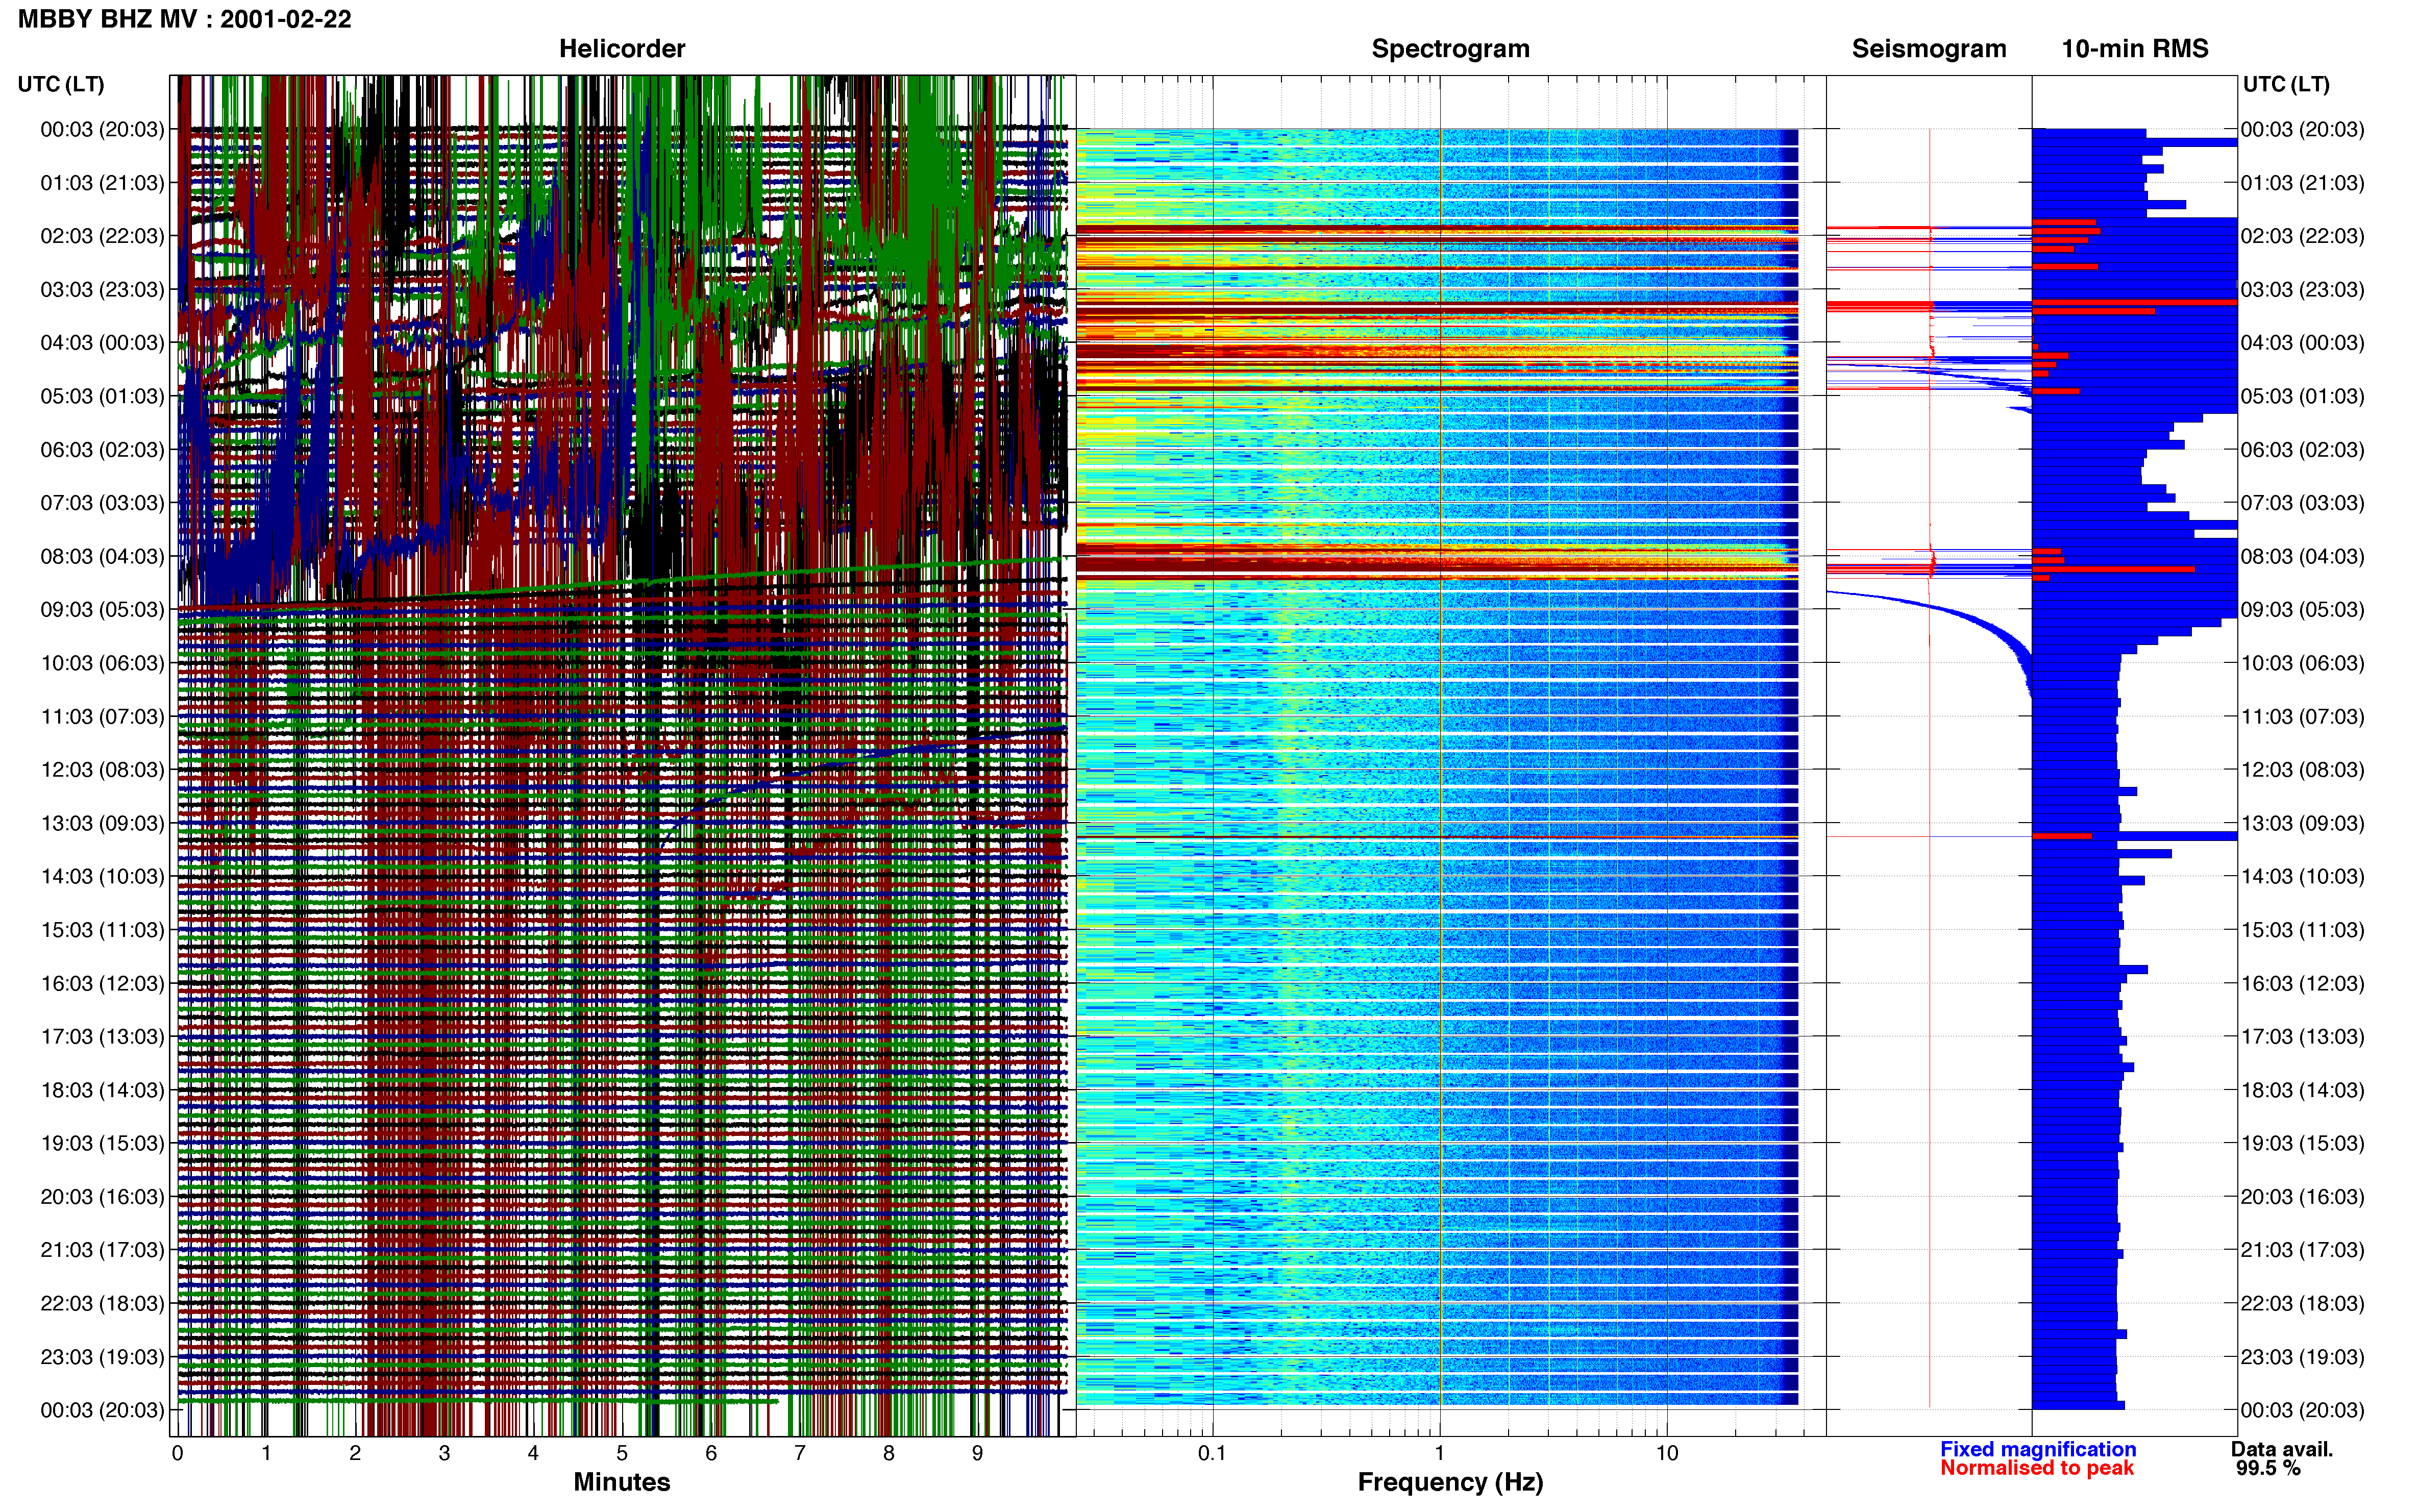
Task: Click left time label '08:03 (04:03)'
Action: [102, 556]
